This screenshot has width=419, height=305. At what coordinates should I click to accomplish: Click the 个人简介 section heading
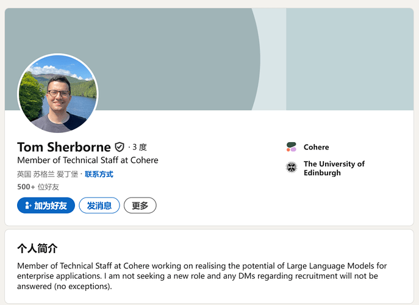(x=37, y=248)
